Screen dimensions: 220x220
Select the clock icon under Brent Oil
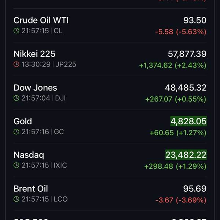pyautogui.click(x=16, y=199)
